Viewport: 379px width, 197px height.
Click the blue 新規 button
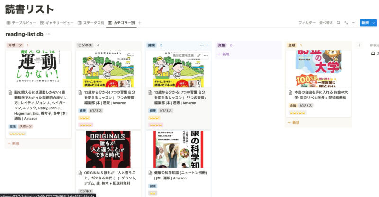[x=365, y=23]
